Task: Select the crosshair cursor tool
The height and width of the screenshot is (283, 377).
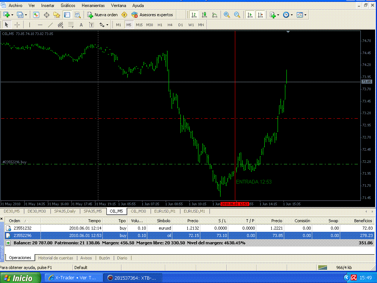Action: point(17,25)
